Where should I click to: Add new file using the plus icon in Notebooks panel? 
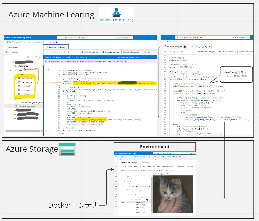coord(32,57)
